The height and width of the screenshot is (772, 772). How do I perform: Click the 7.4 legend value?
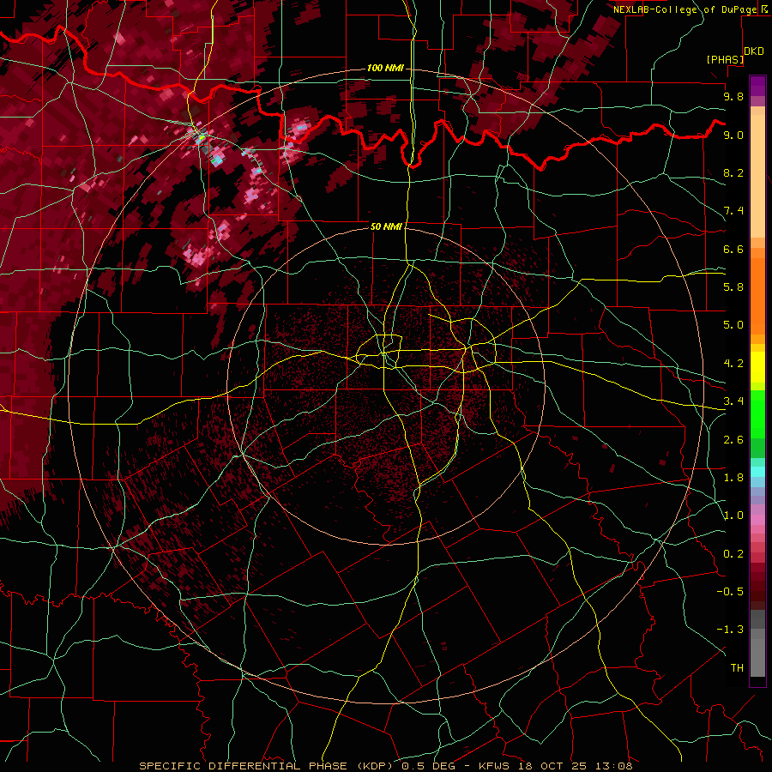(733, 211)
